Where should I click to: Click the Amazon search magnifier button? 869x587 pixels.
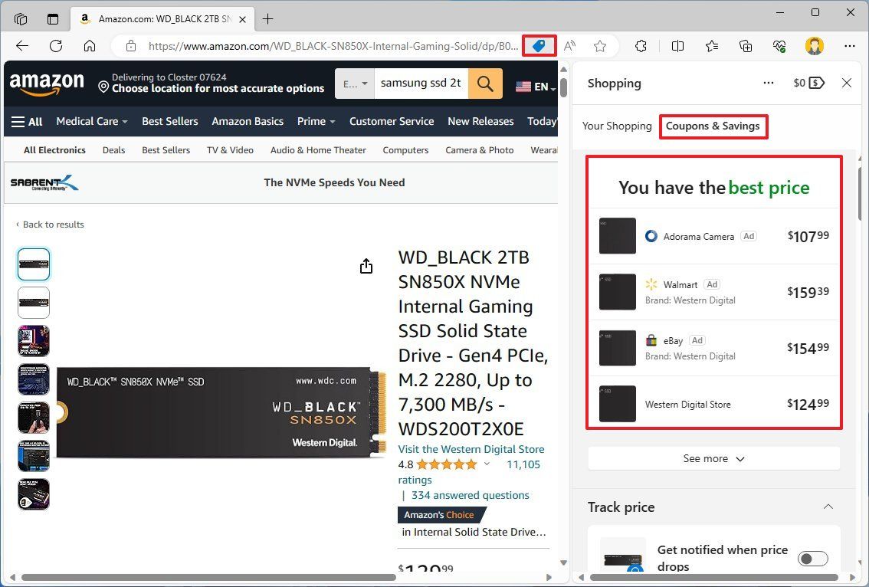(485, 84)
